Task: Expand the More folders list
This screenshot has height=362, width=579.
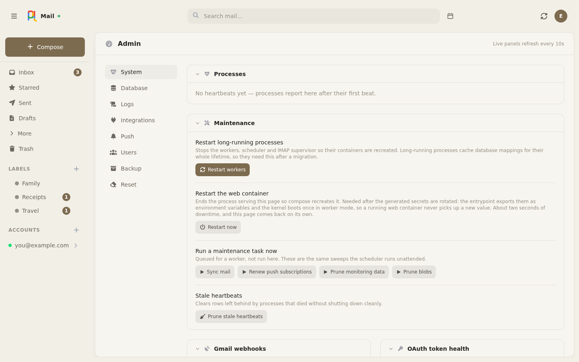Action: [x=45, y=134]
